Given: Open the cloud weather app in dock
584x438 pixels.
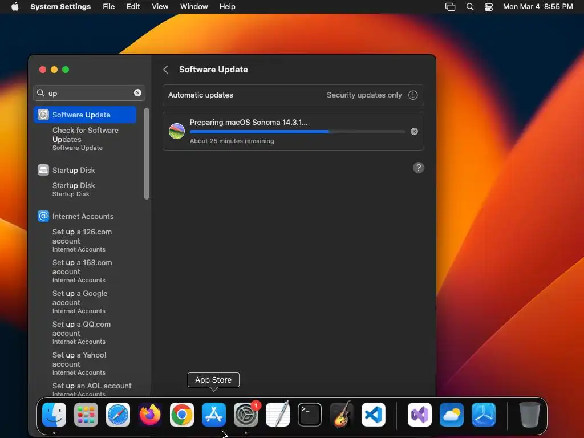Looking at the screenshot, I should (x=452, y=414).
